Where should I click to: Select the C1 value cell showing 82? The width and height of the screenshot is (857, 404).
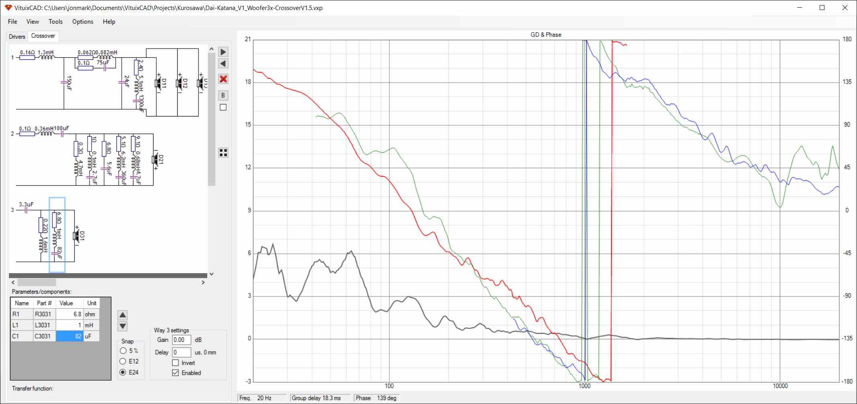[70, 336]
